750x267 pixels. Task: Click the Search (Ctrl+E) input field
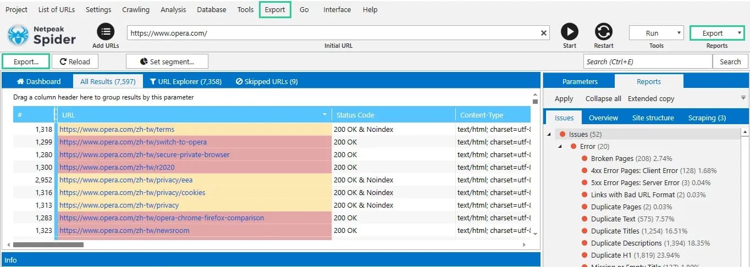(x=647, y=62)
